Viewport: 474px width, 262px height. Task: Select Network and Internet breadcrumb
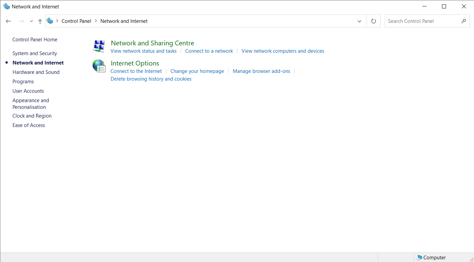pos(124,21)
